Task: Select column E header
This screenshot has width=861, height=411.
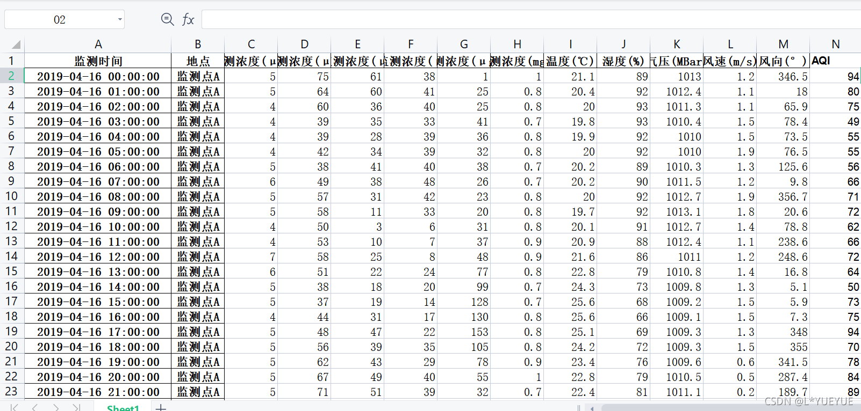Action: [357, 45]
